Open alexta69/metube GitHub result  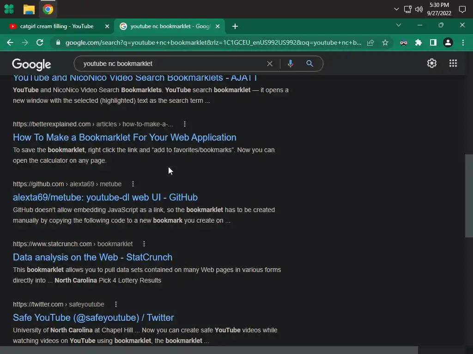click(105, 197)
